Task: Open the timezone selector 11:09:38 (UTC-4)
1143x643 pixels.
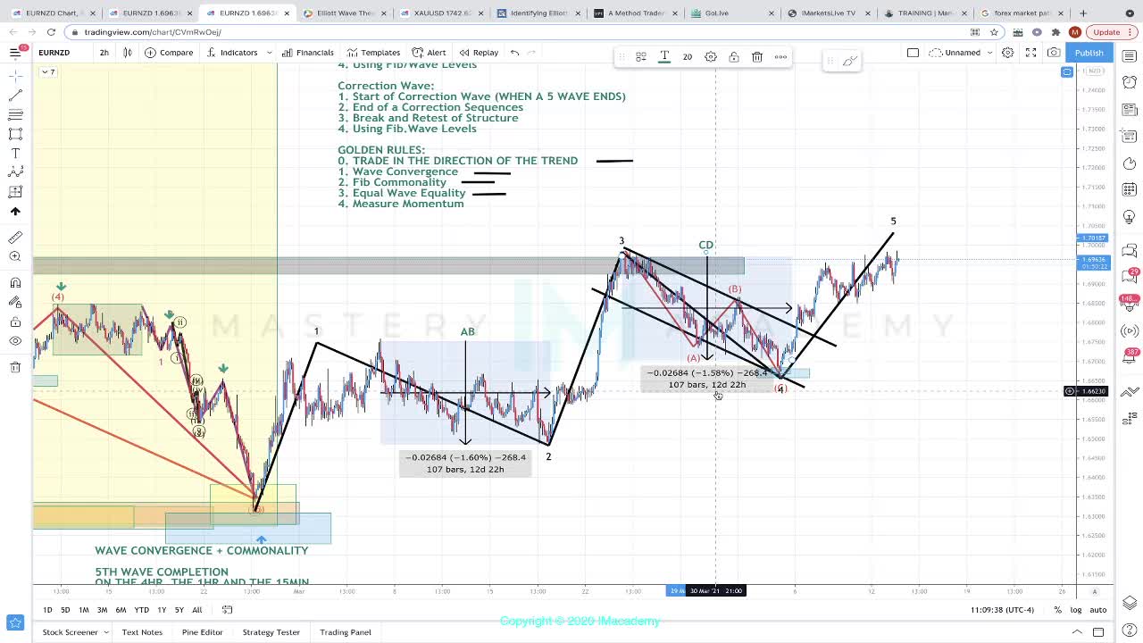Action: point(1001,610)
